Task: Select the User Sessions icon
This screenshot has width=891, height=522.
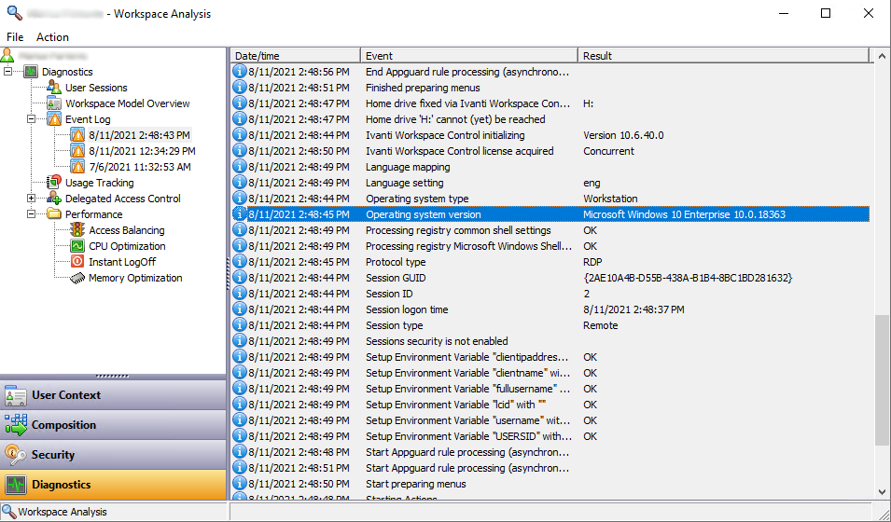Action: (54, 88)
